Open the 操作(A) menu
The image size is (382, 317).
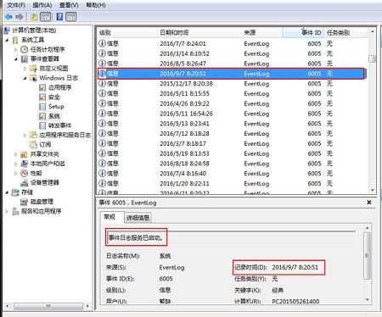click(x=42, y=5)
